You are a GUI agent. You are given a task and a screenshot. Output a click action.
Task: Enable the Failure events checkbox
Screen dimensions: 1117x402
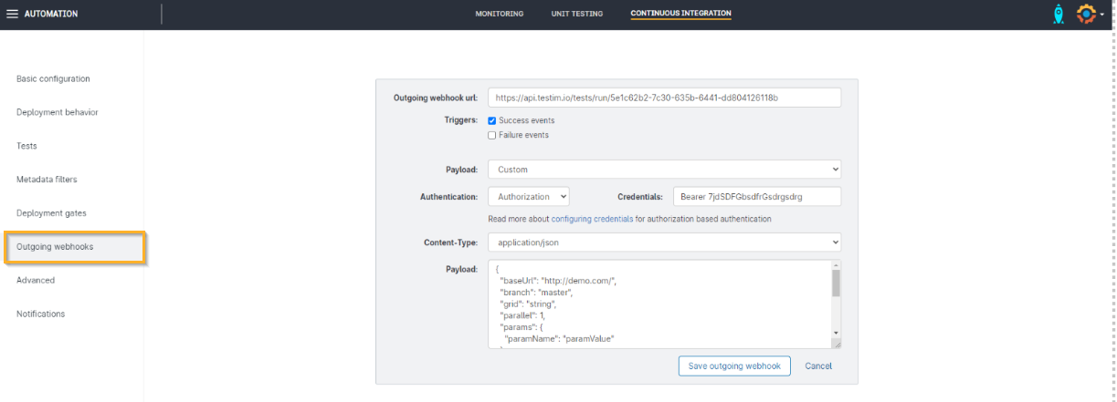point(492,135)
